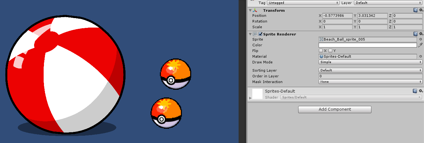
Task: Click the Sprites-Default material preview thumbnail
Action: 257,94
